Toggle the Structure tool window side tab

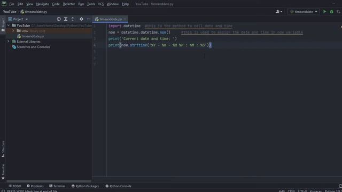[x=3, y=149]
